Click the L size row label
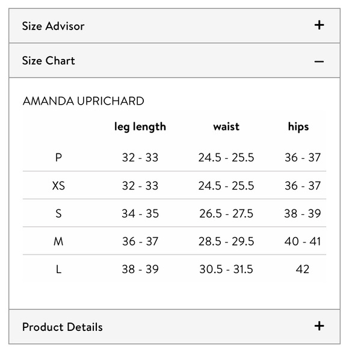349x349 pixels. point(58,270)
